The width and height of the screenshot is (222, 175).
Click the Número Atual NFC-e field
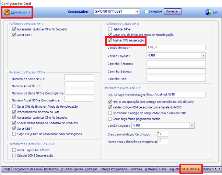pos(79,85)
